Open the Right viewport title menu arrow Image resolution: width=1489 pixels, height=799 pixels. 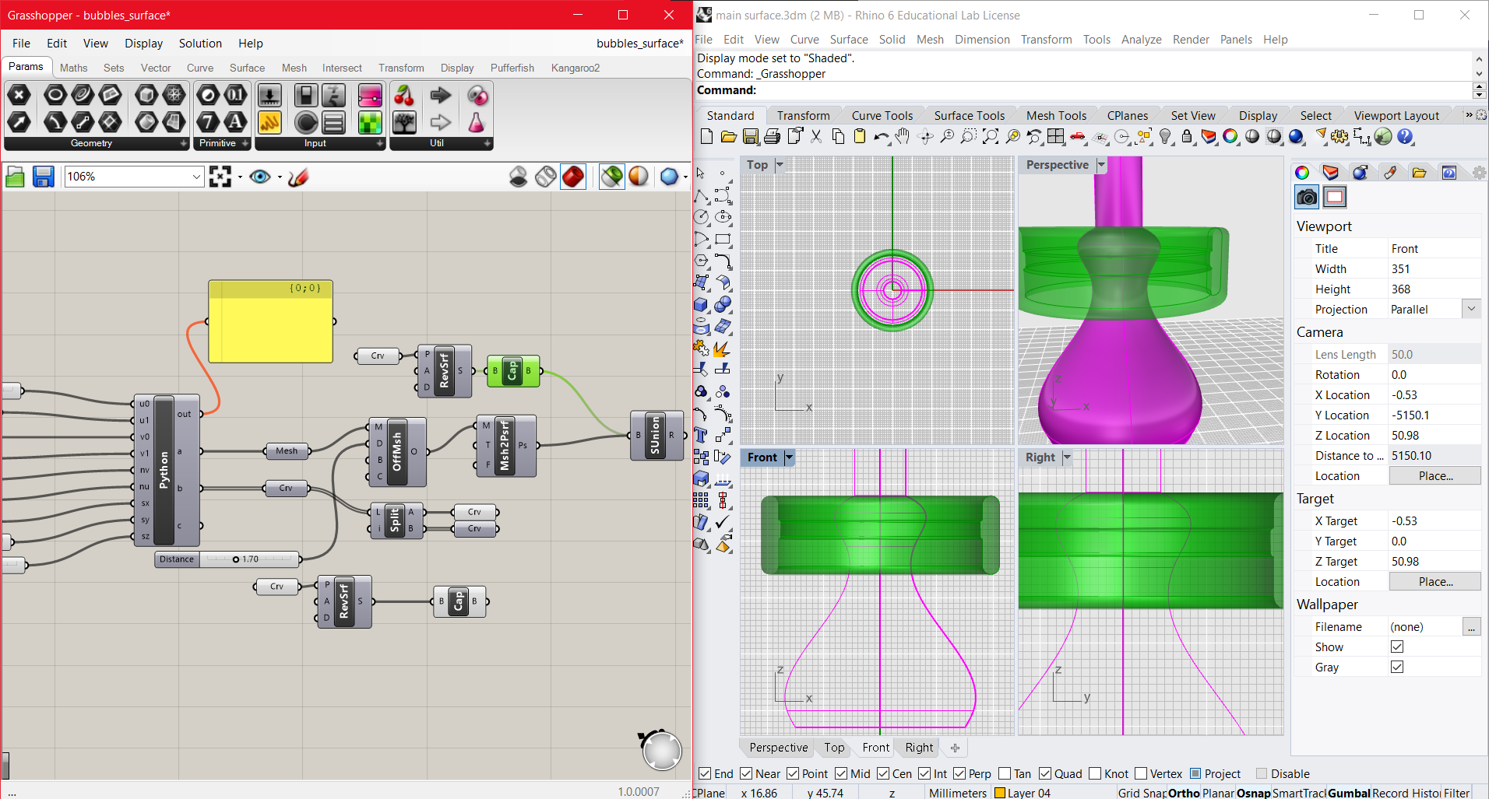point(1067,457)
